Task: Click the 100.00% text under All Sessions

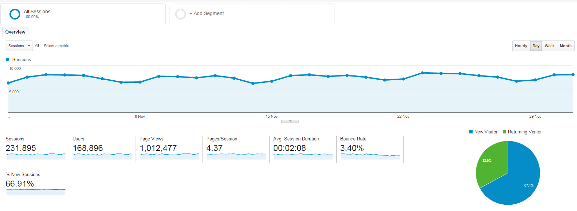Action: (x=31, y=17)
